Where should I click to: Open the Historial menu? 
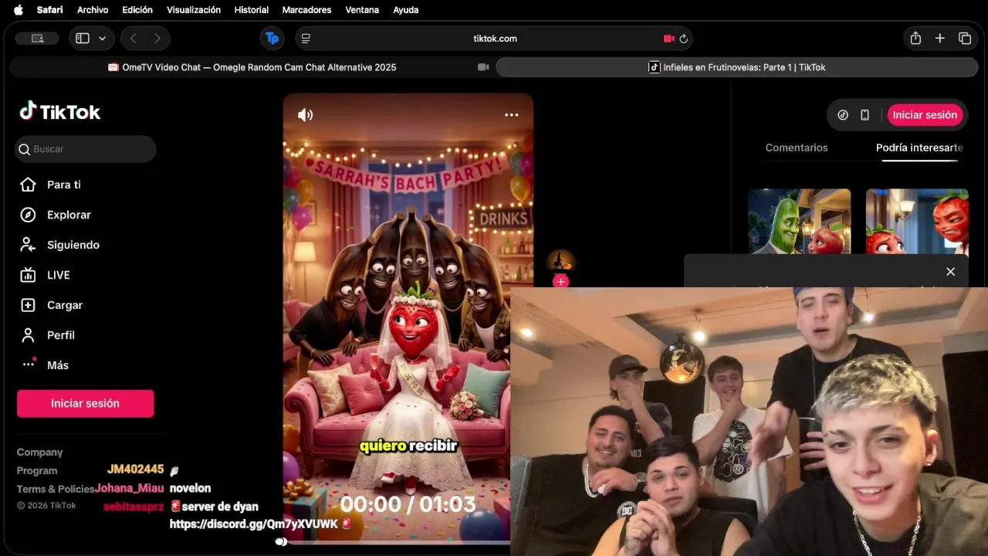[x=252, y=10]
